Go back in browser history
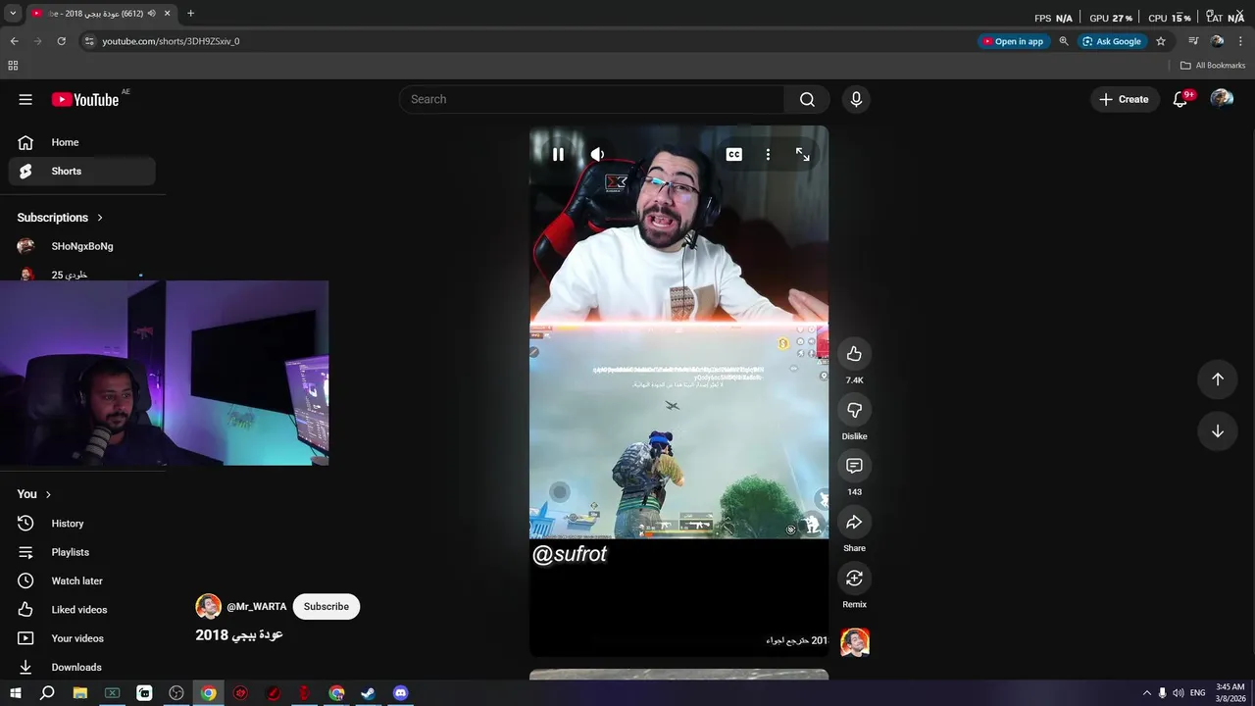 (14, 41)
